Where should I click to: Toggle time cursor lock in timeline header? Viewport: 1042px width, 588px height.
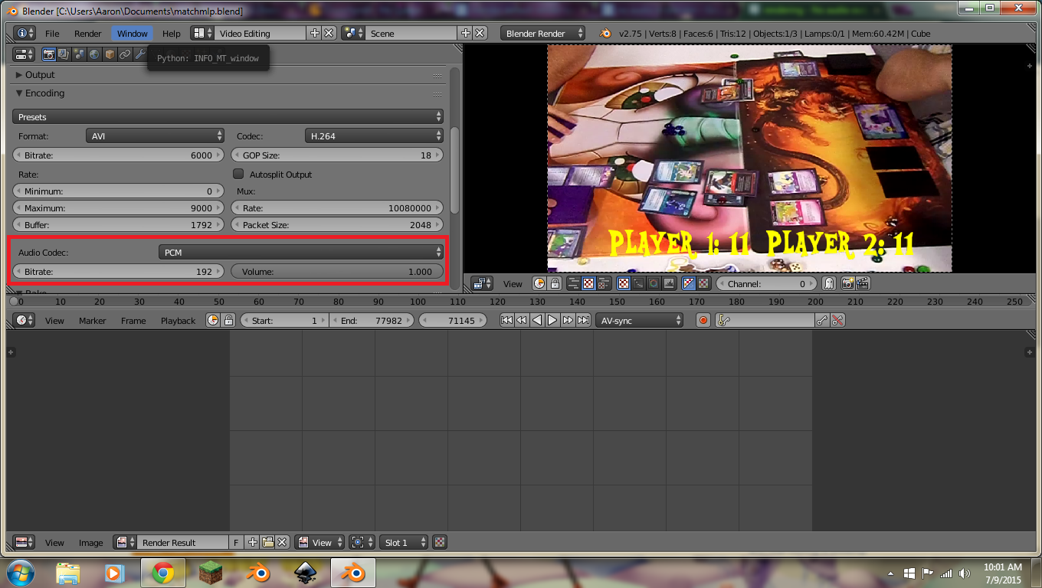click(x=228, y=320)
